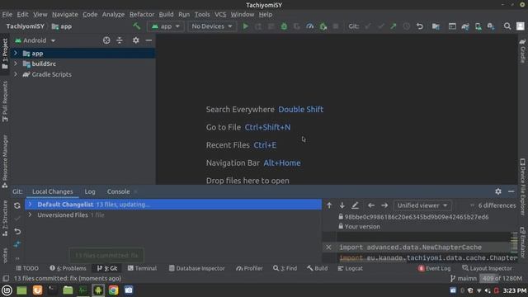Image resolution: width=528 pixels, height=297 pixels.
Task: Open the TODO tool window
Action: click(x=27, y=268)
